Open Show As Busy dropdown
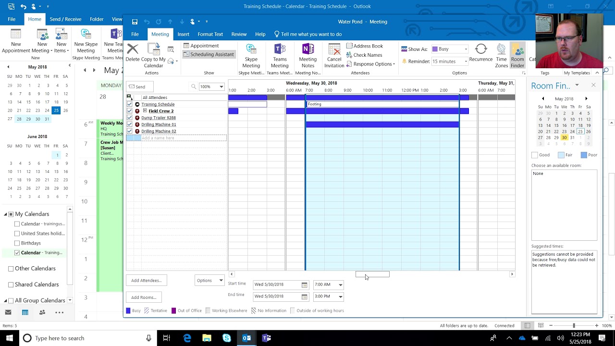This screenshot has width=615, height=346. pyautogui.click(x=465, y=49)
